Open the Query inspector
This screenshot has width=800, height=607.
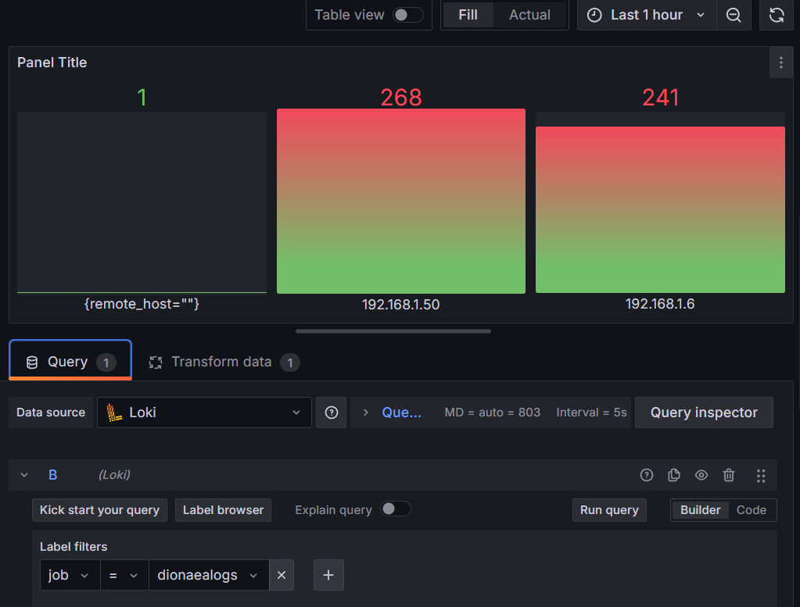pyautogui.click(x=704, y=412)
